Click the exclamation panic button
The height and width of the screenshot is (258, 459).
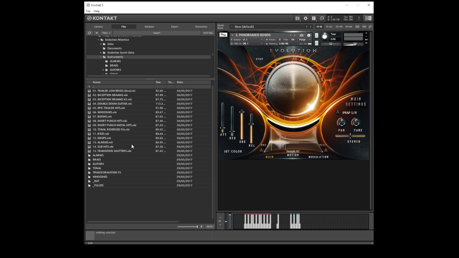359,18
